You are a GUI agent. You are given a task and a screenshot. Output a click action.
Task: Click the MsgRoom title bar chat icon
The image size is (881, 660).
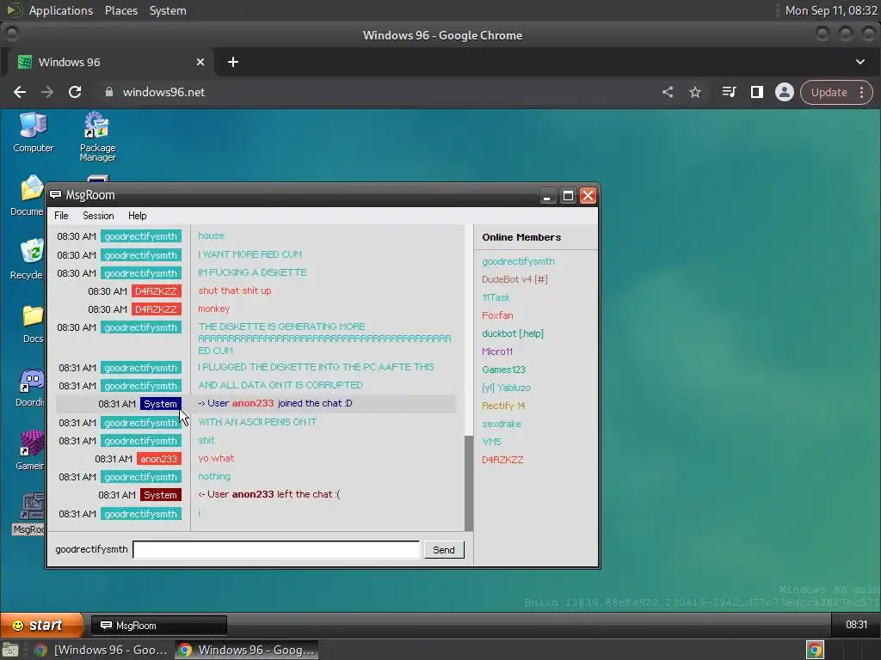tap(56, 195)
